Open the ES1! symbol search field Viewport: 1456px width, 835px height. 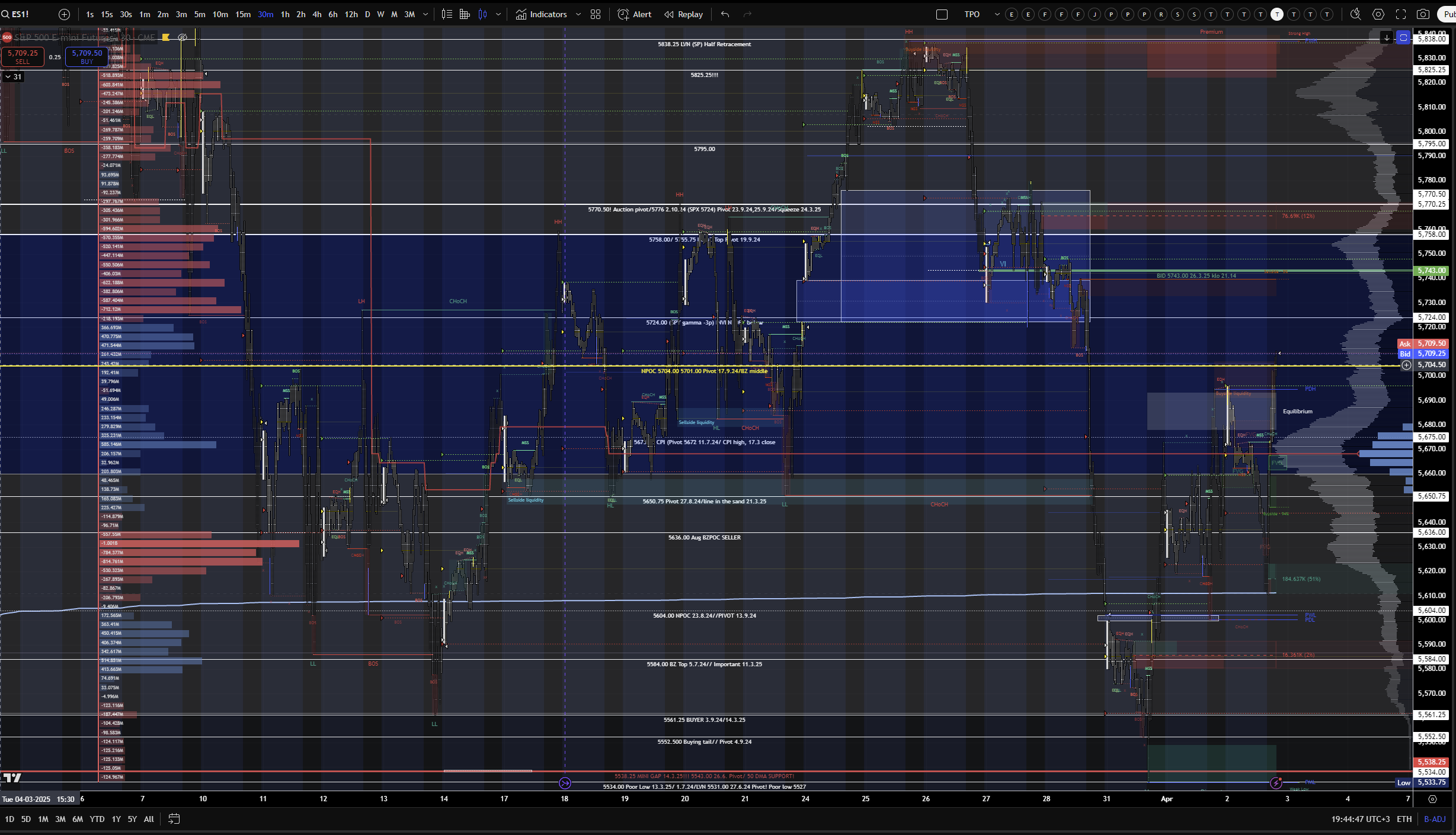[20, 14]
